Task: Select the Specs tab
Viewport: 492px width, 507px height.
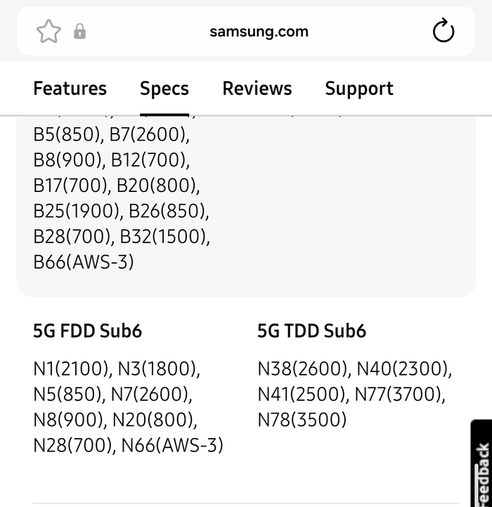Action: [x=164, y=89]
